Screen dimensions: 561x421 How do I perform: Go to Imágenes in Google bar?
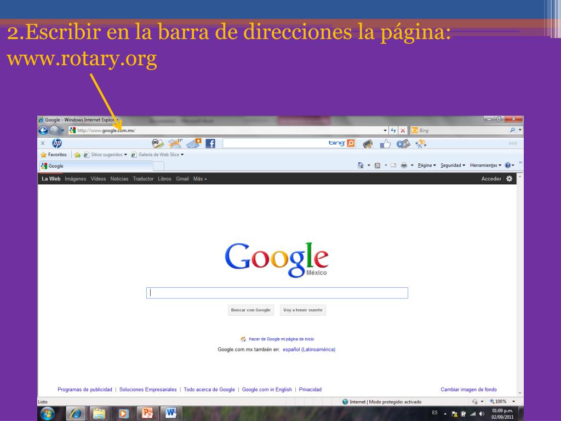coord(75,179)
